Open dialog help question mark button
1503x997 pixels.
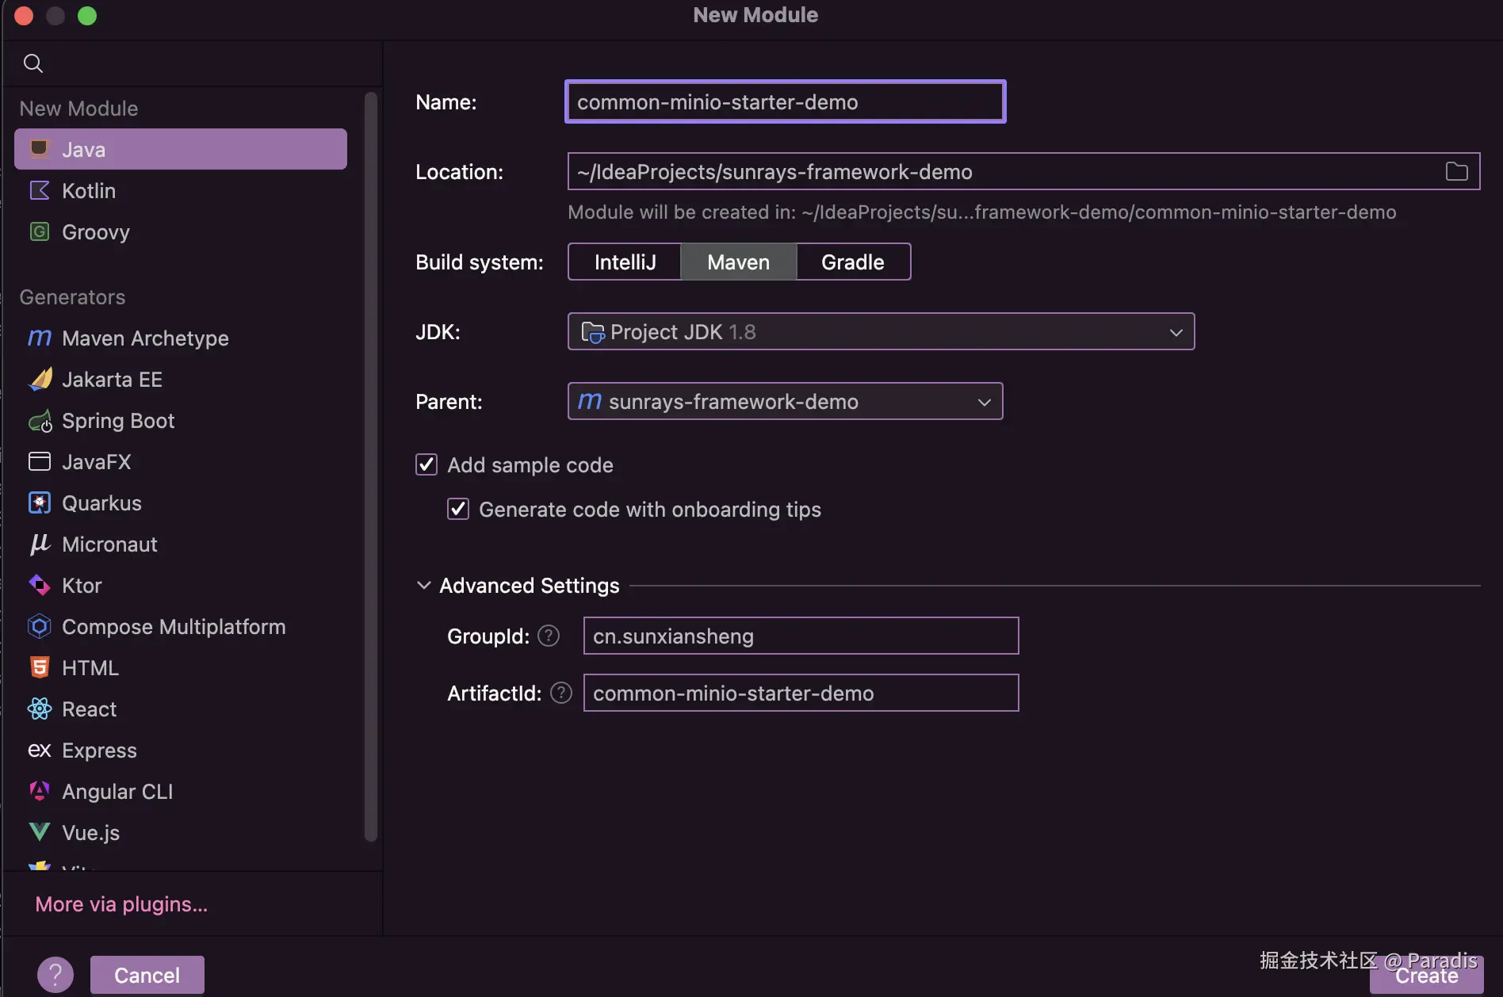click(55, 975)
